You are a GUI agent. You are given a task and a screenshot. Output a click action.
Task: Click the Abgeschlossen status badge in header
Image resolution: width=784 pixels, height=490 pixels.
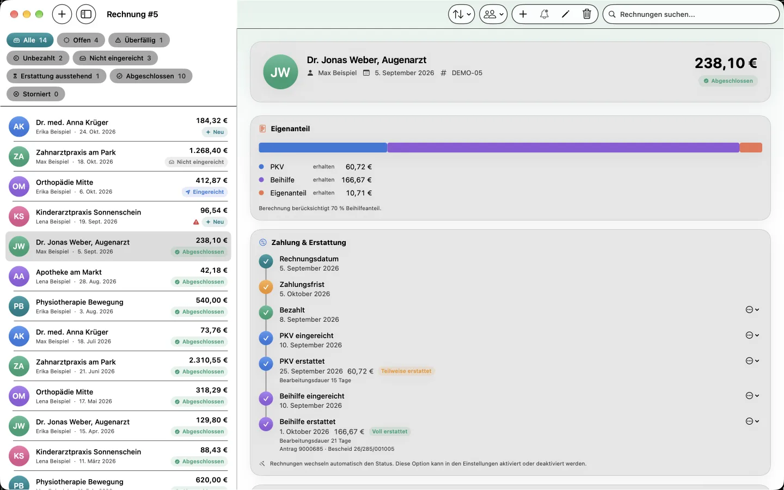point(728,81)
